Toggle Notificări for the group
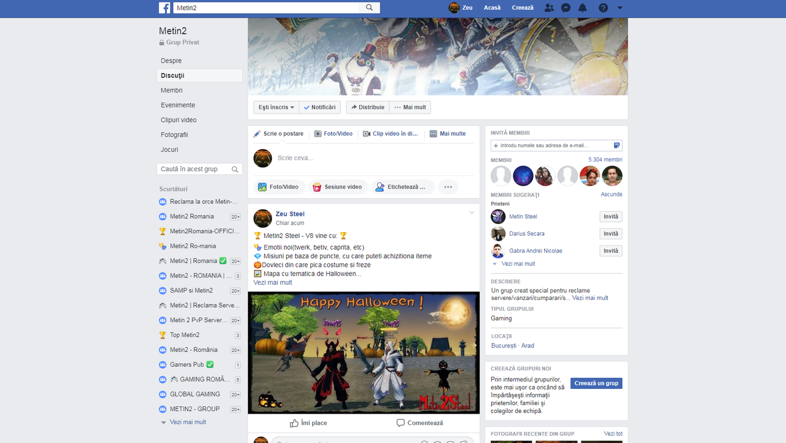 319,107
